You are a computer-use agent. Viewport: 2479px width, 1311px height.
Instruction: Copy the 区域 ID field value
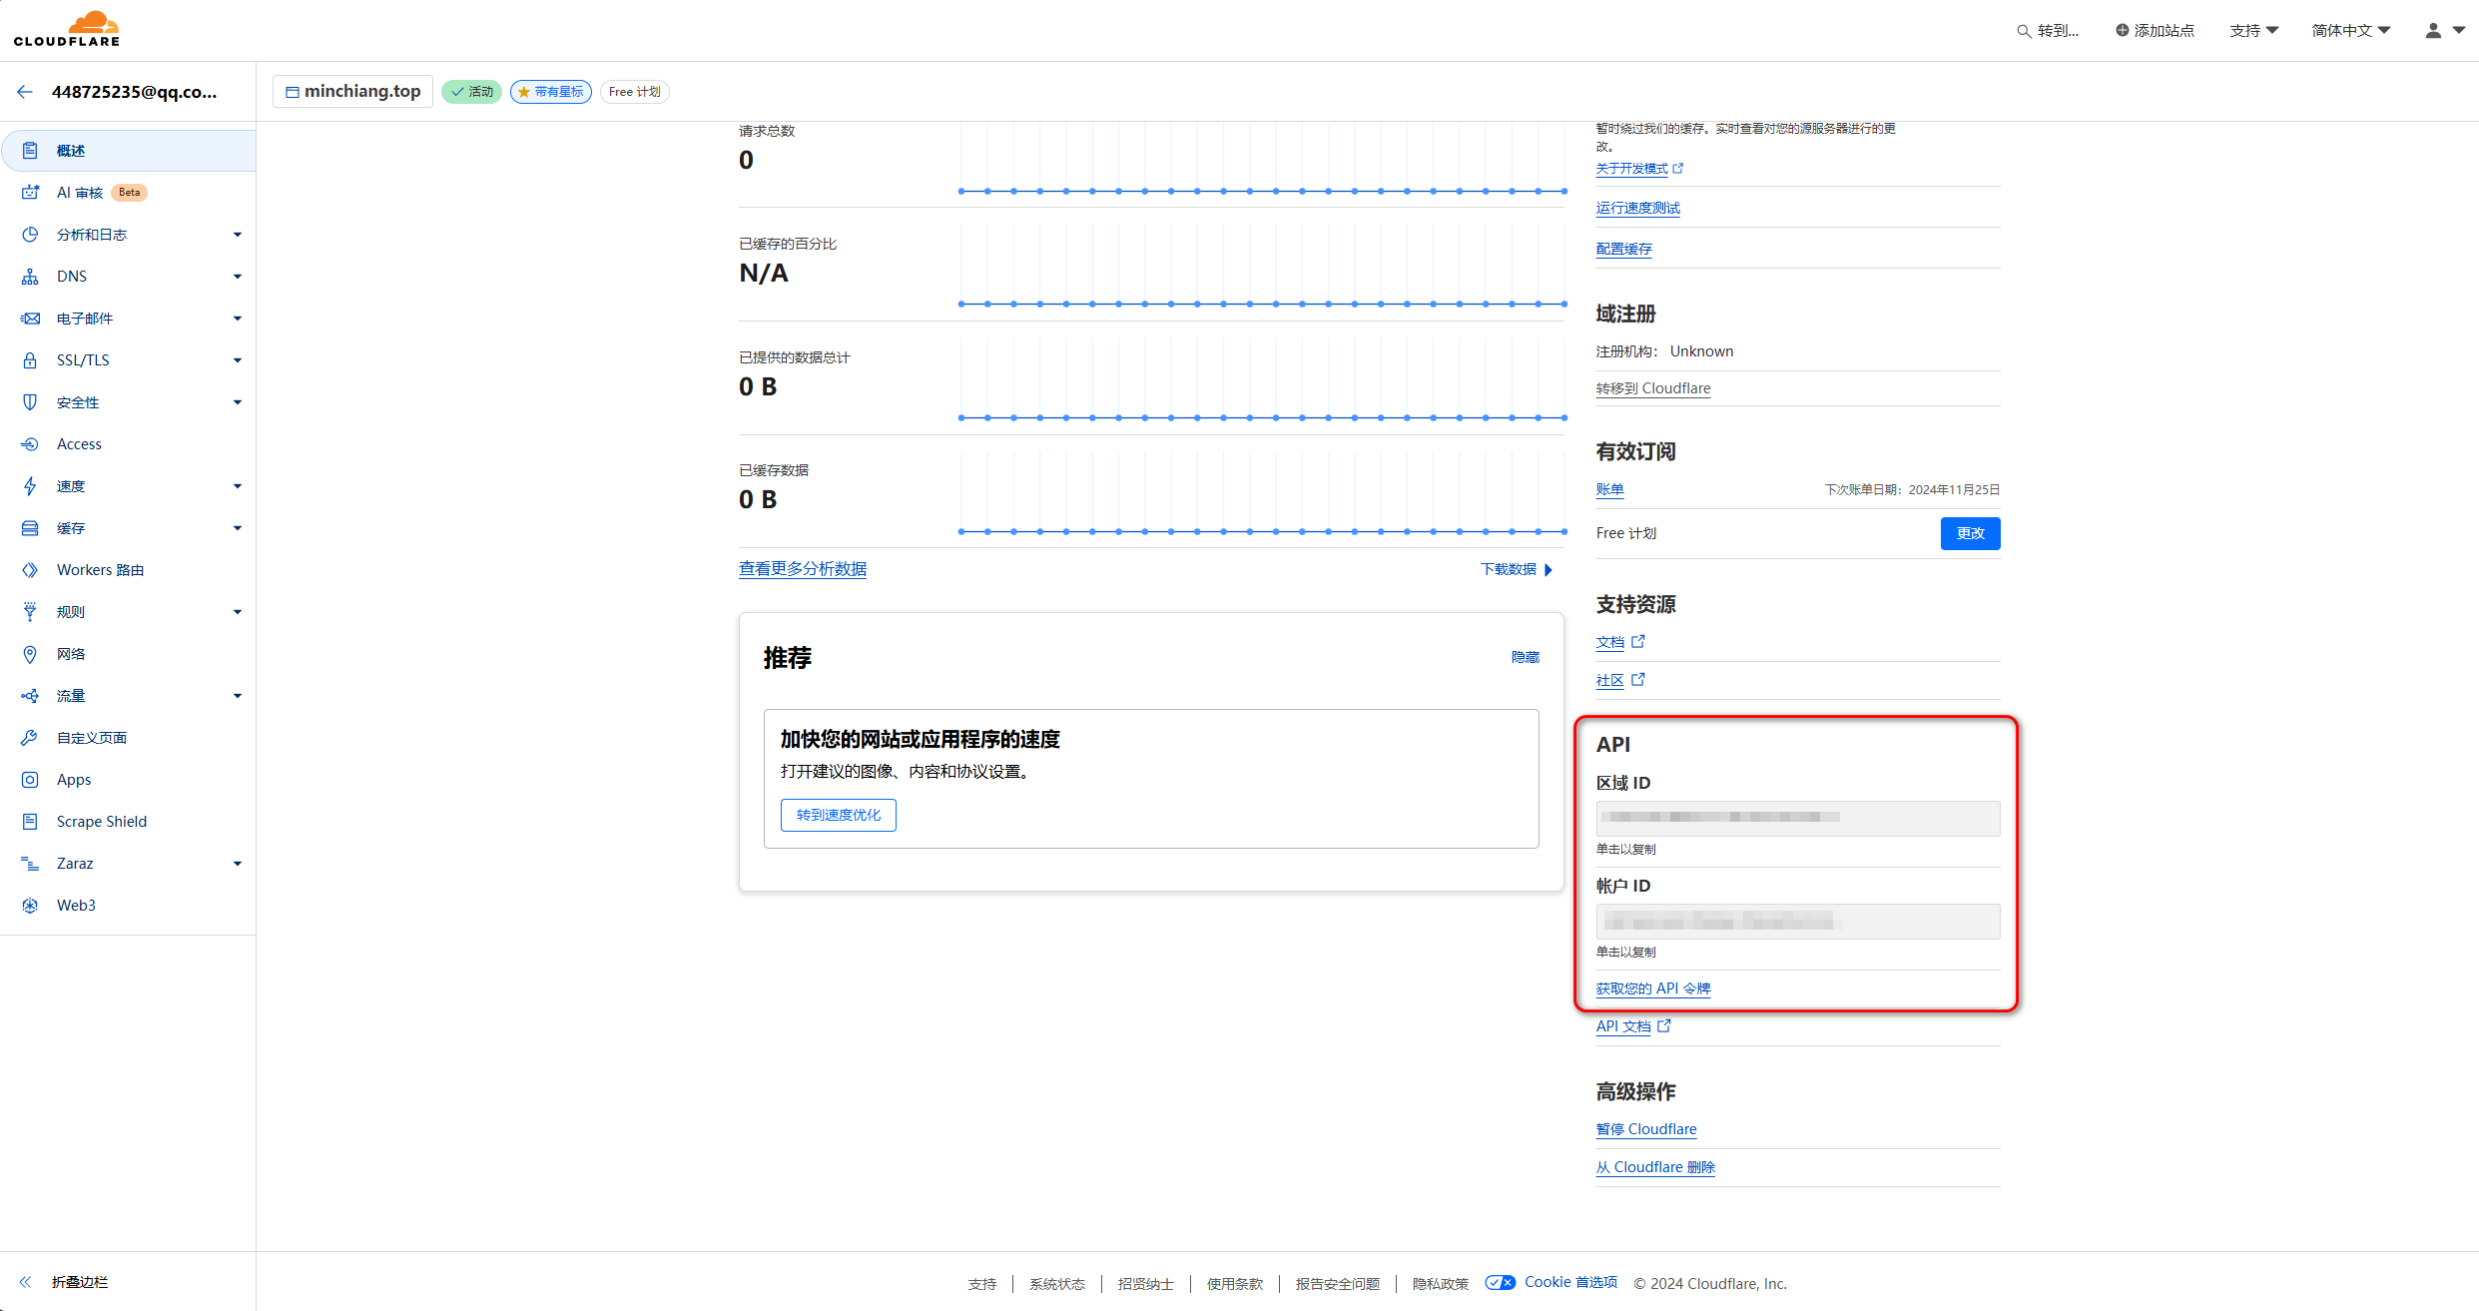[1797, 818]
